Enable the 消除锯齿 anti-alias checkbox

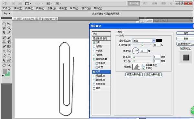[144, 65]
